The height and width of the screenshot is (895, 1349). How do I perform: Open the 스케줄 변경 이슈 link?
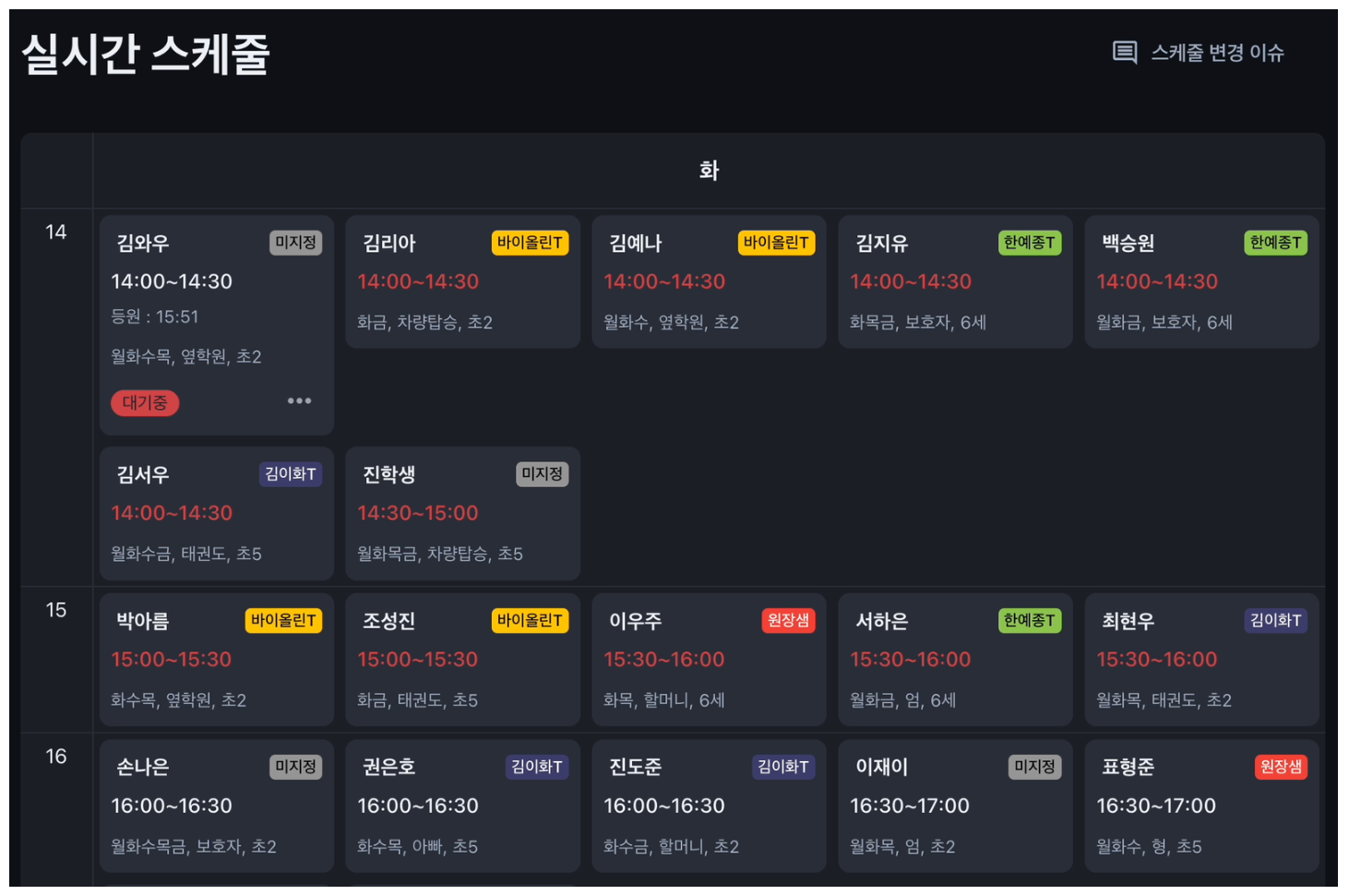tap(1217, 53)
